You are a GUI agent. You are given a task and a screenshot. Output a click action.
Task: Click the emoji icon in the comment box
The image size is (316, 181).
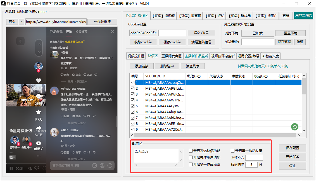(x=110, y=165)
